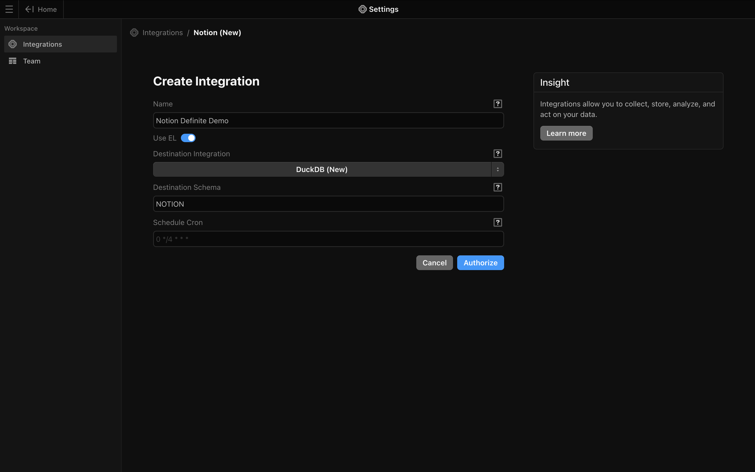Viewport: 755px width, 472px height.
Task: Open help for Schedule Cron
Action: [x=497, y=223]
